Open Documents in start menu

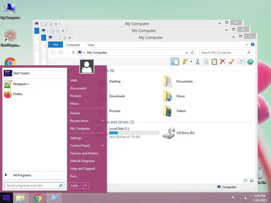(x=78, y=88)
